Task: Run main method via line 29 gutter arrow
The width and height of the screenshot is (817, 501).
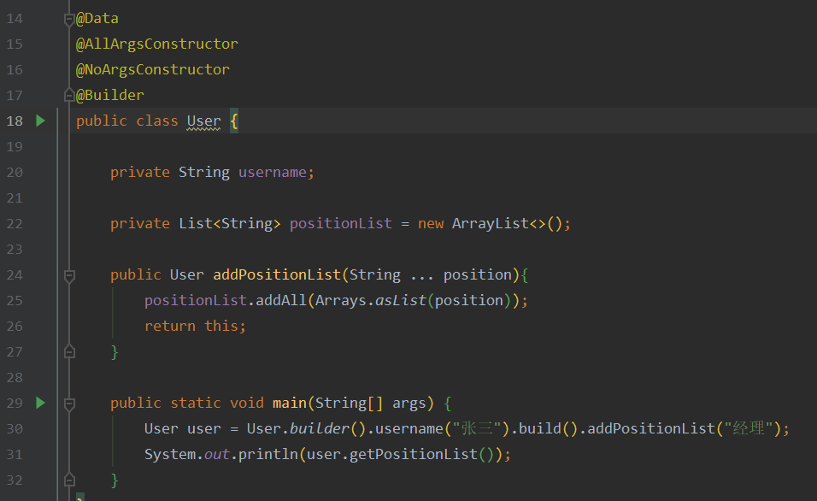Action: (41, 403)
